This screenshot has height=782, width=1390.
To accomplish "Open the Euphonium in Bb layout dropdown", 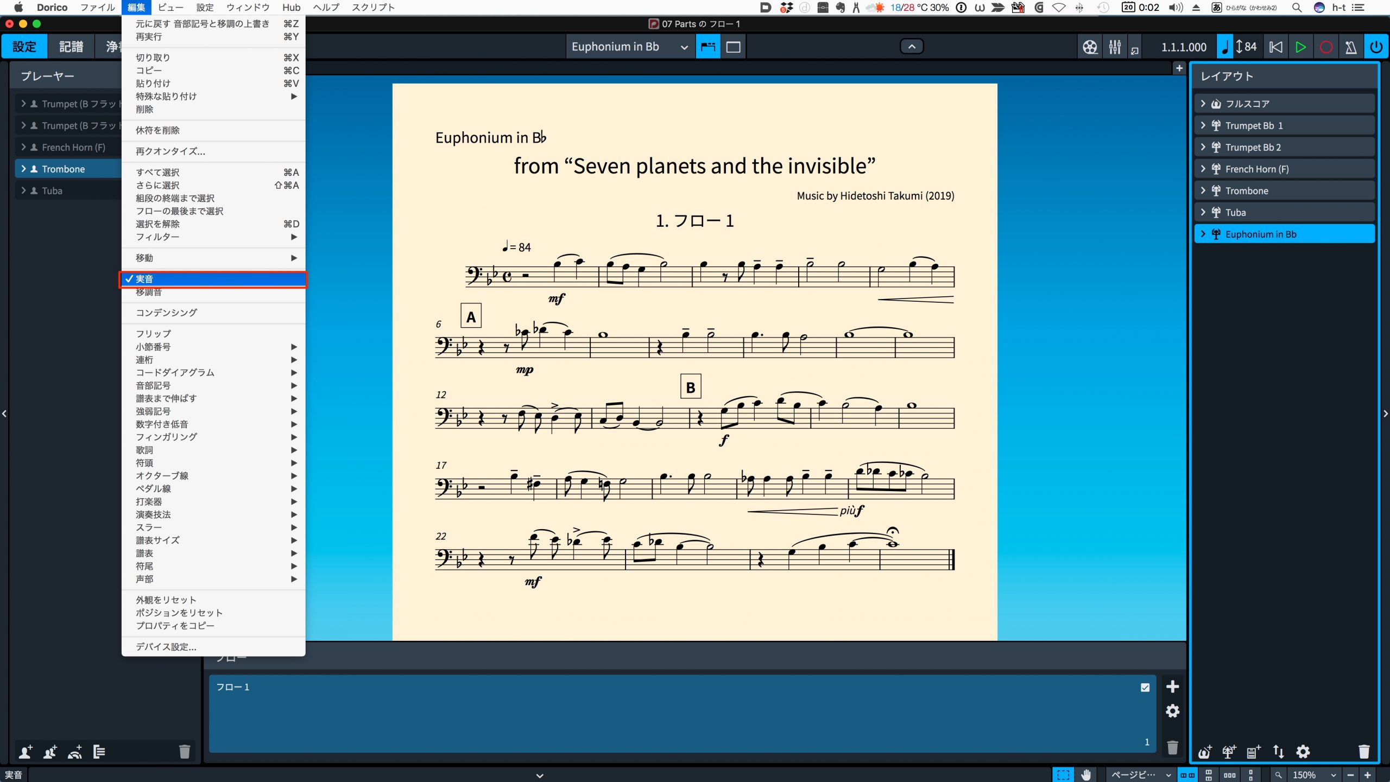I will click(630, 47).
